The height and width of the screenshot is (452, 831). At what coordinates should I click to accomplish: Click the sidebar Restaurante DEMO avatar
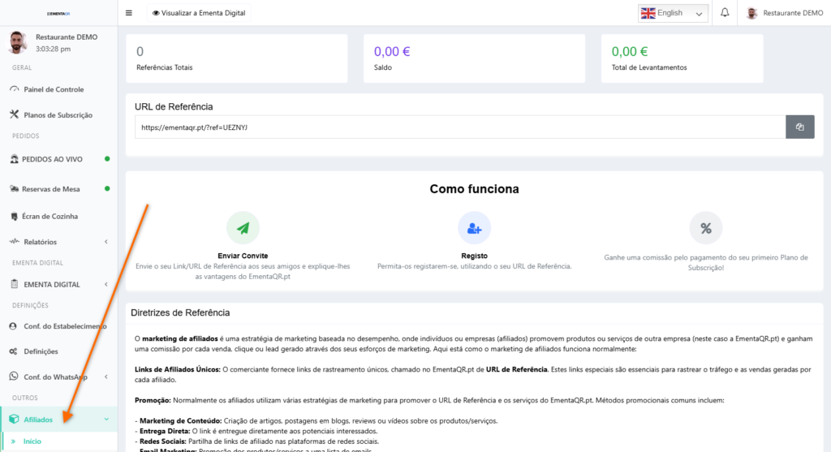point(18,42)
